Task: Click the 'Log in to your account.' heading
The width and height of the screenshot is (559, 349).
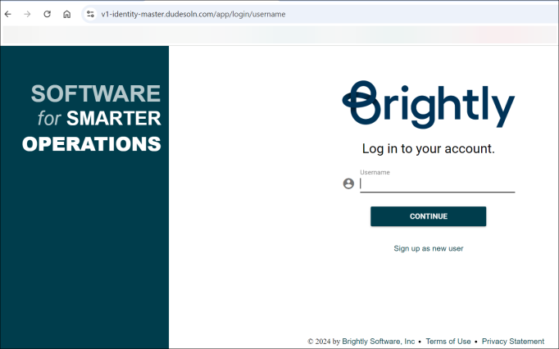Action: click(x=428, y=148)
